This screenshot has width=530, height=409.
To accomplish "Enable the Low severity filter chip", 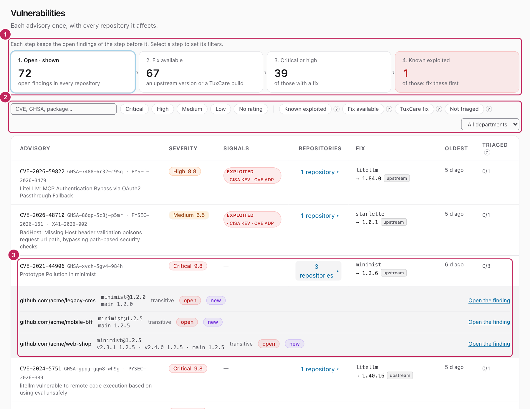I will (x=221, y=109).
